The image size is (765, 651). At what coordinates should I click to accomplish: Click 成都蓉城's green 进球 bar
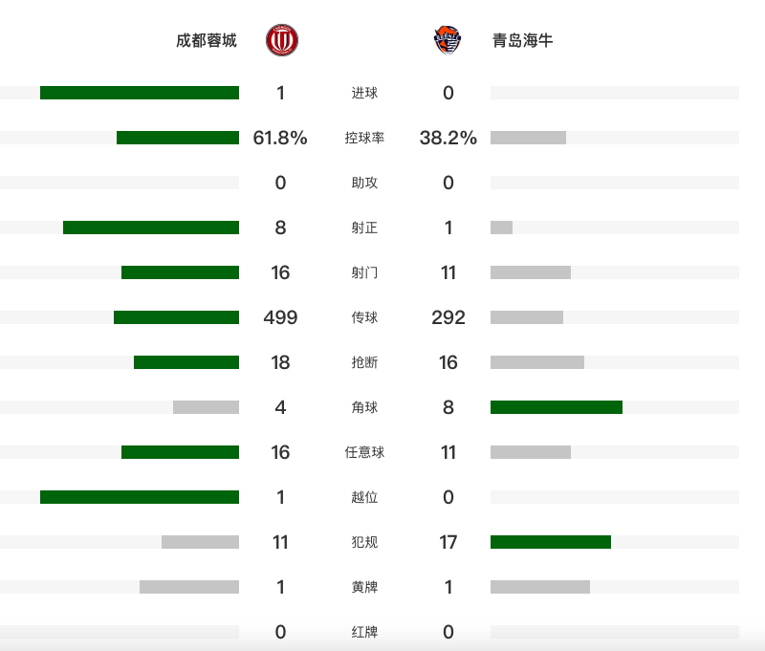pyautogui.click(x=140, y=93)
